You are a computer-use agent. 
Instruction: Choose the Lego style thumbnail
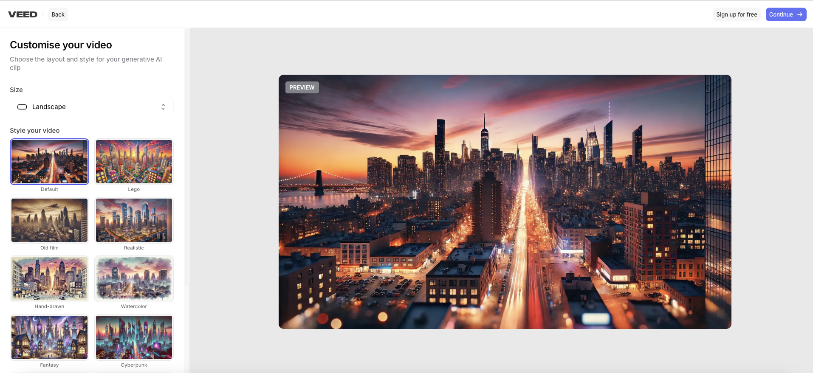[x=134, y=162]
